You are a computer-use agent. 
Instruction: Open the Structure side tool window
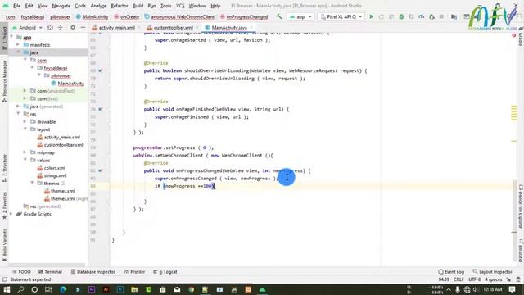tap(4, 167)
